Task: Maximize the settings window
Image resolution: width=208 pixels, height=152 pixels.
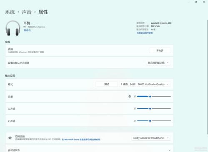Action: coord(196,2)
